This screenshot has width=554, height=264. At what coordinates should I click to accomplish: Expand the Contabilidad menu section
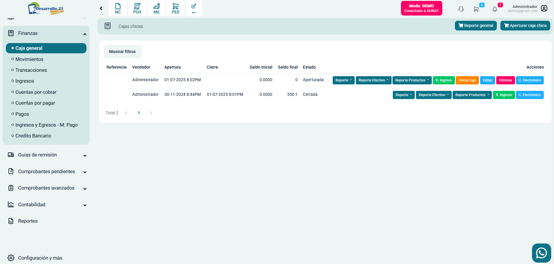tap(85, 205)
